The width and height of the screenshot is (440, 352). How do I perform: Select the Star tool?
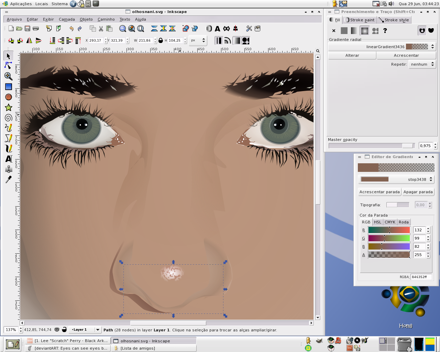[9, 107]
